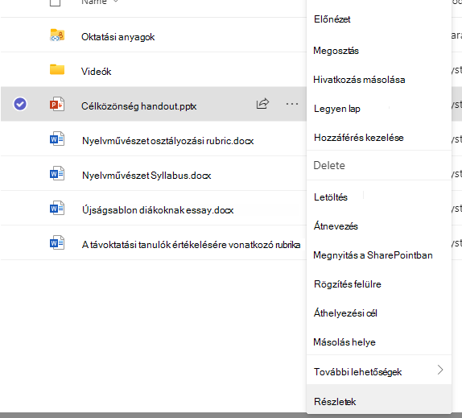Open the three-dot menu for Célközönség handout.pptx
This screenshot has height=418, width=462.
[x=292, y=104]
